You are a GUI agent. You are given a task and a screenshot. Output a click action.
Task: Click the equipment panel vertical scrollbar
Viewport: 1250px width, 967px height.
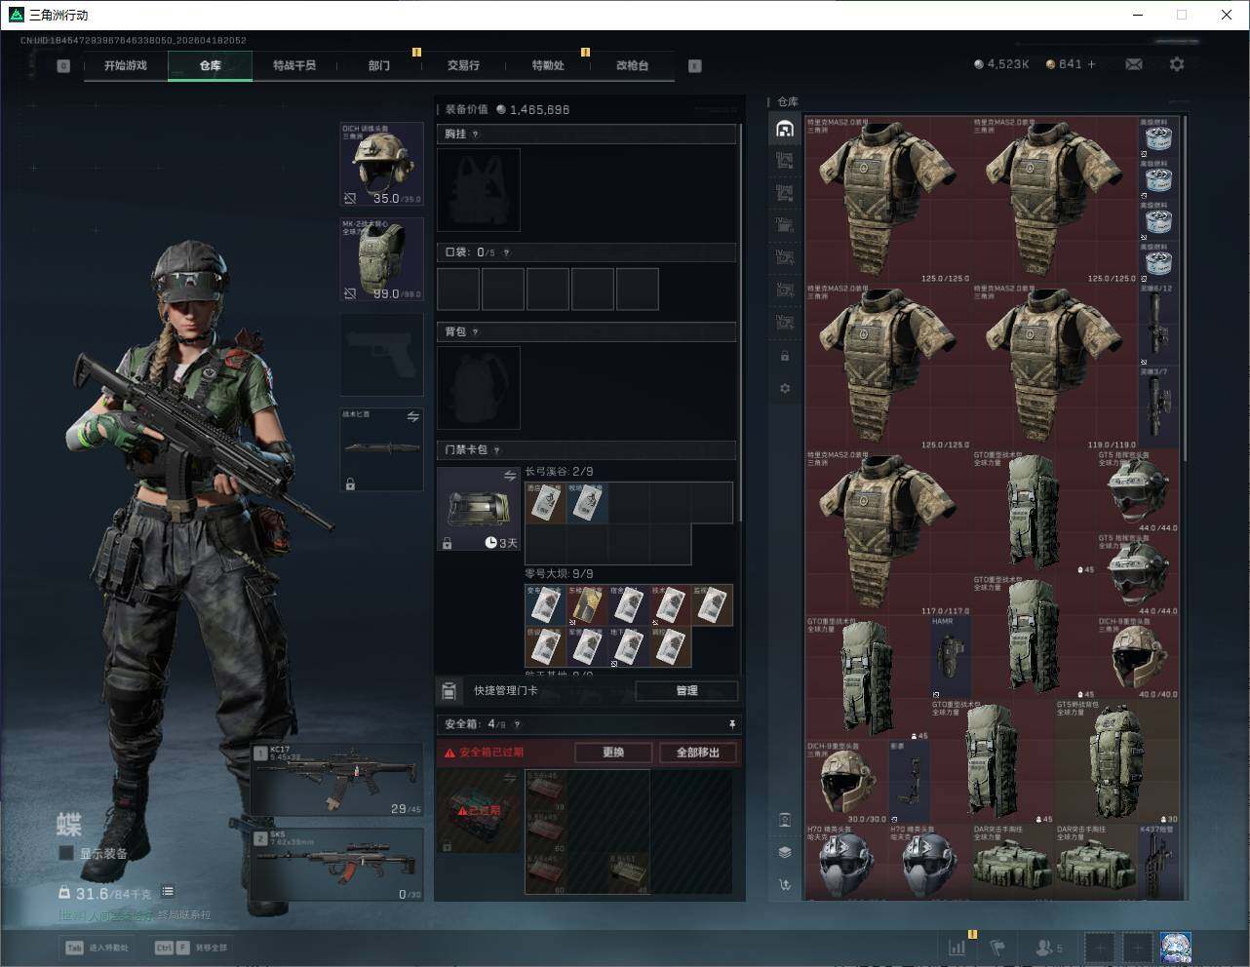point(741,322)
